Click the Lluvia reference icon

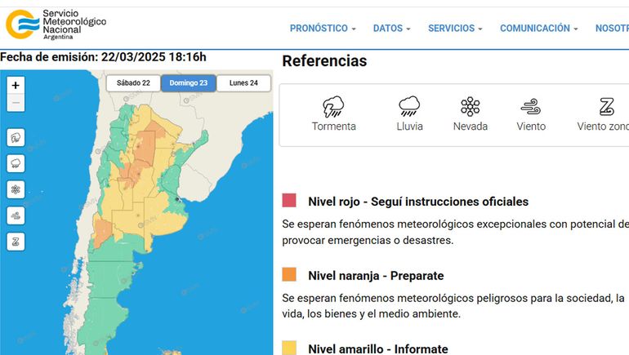click(x=409, y=107)
